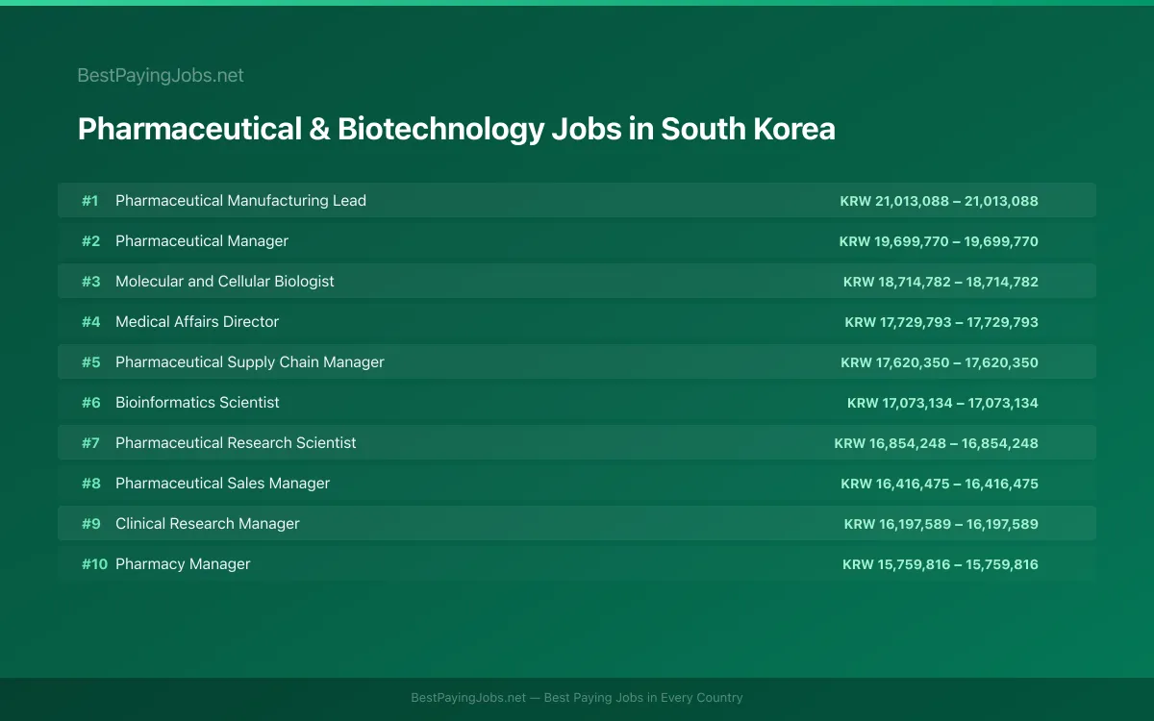Image resolution: width=1154 pixels, height=721 pixels.
Task: Click salary KRW 21,013,088 – 21,013,088
Action: 940,201
